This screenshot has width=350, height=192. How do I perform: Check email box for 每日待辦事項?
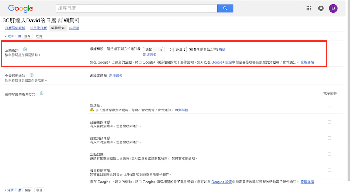pos(329,170)
